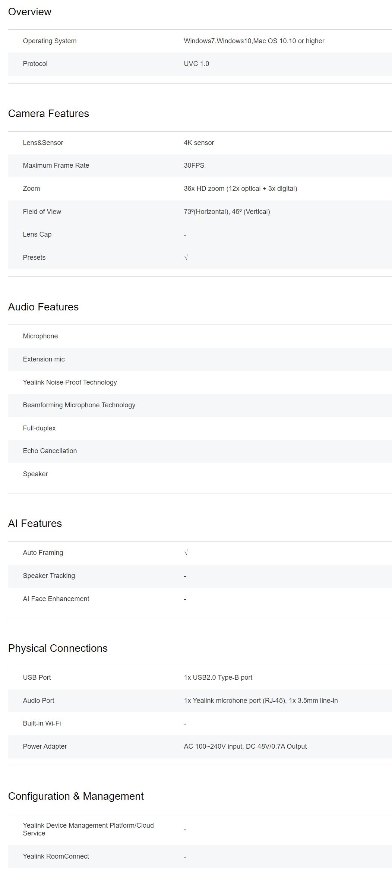Select the Yealink Noise Proof Technology row
The image size is (392, 875).
[70, 382]
